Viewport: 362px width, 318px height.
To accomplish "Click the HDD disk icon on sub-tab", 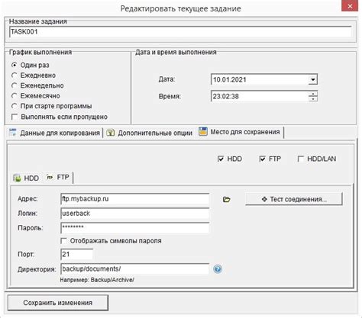I will click(x=17, y=178).
